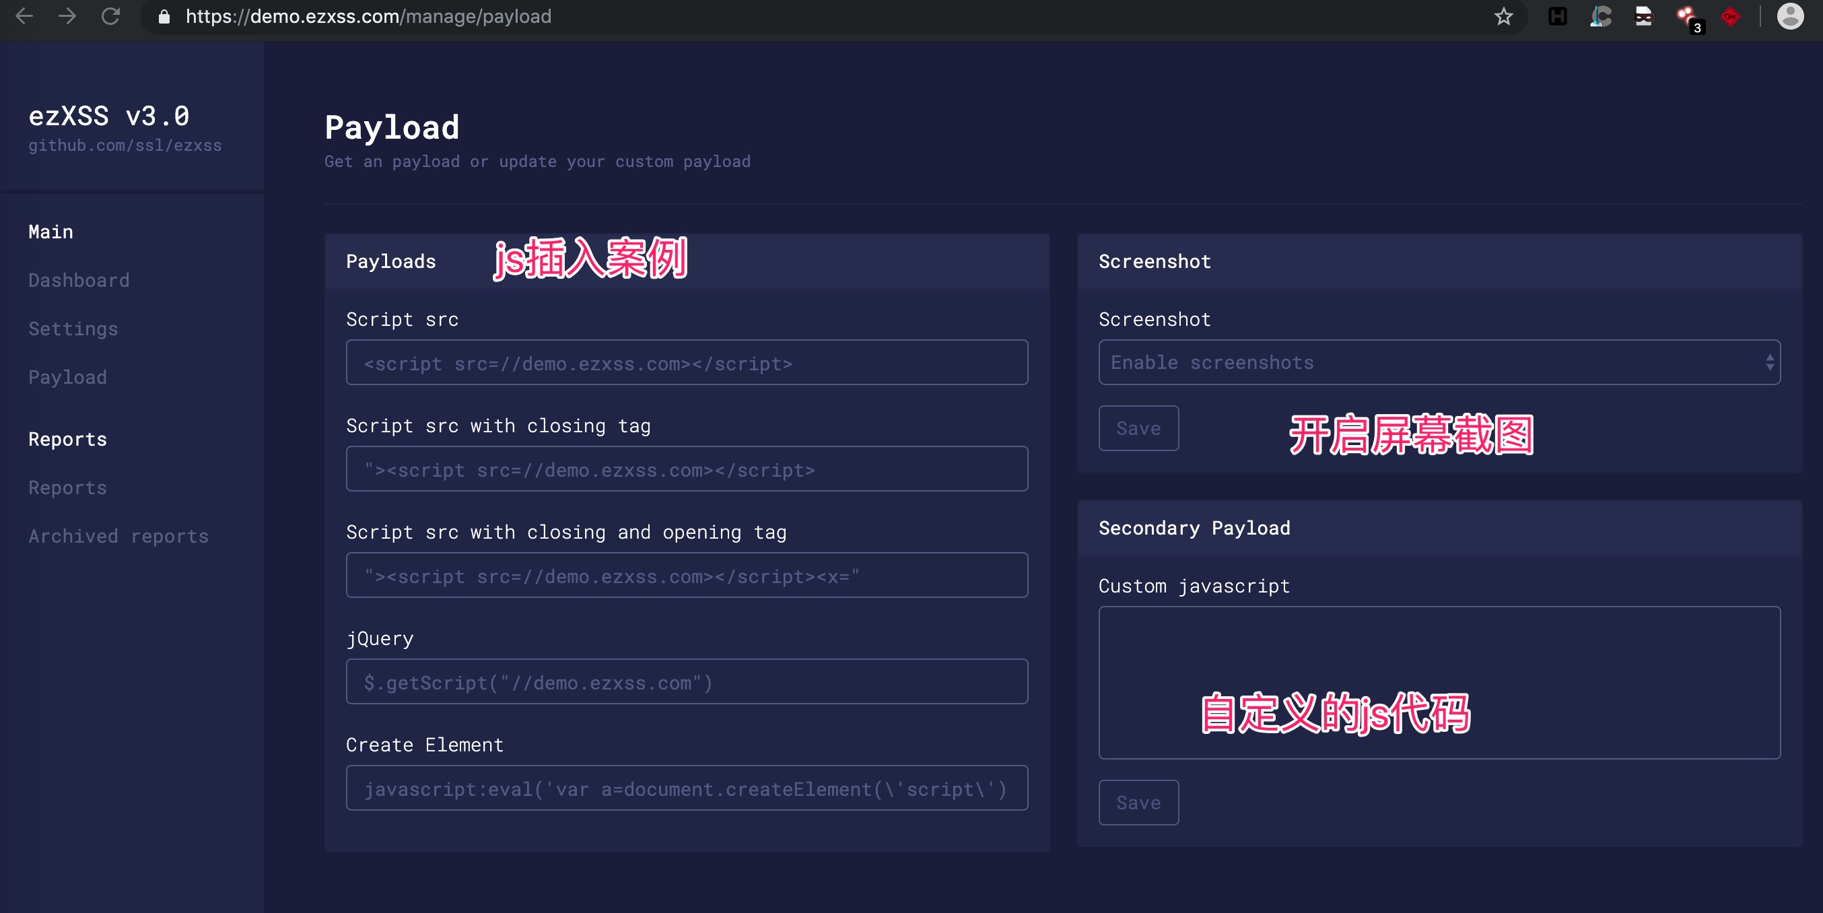Click the Reports sidebar section heading
The image size is (1823, 913).
click(68, 439)
